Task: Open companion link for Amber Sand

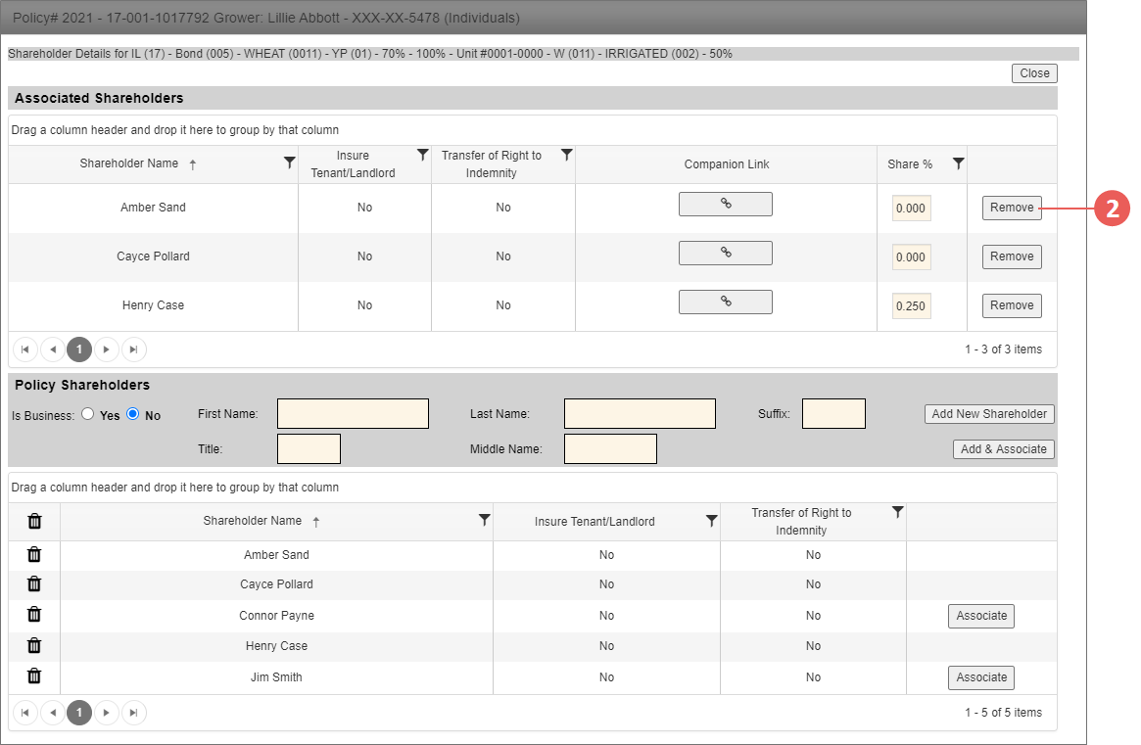Action: 726,205
